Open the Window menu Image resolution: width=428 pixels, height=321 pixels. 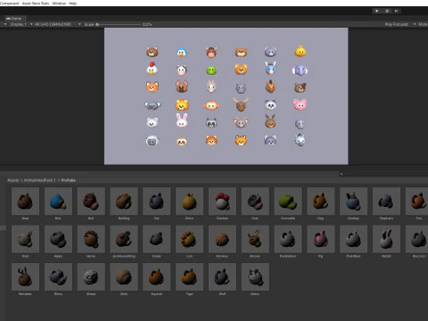click(x=59, y=4)
